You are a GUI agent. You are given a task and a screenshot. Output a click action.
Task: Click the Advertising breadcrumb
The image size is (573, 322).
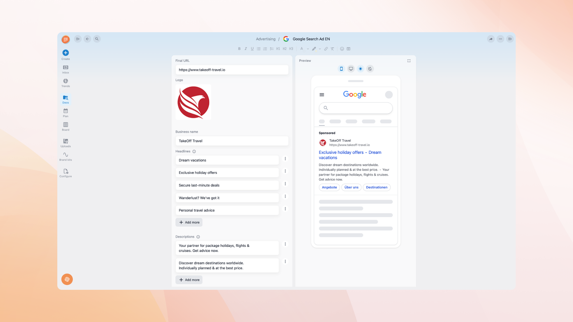(x=266, y=39)
